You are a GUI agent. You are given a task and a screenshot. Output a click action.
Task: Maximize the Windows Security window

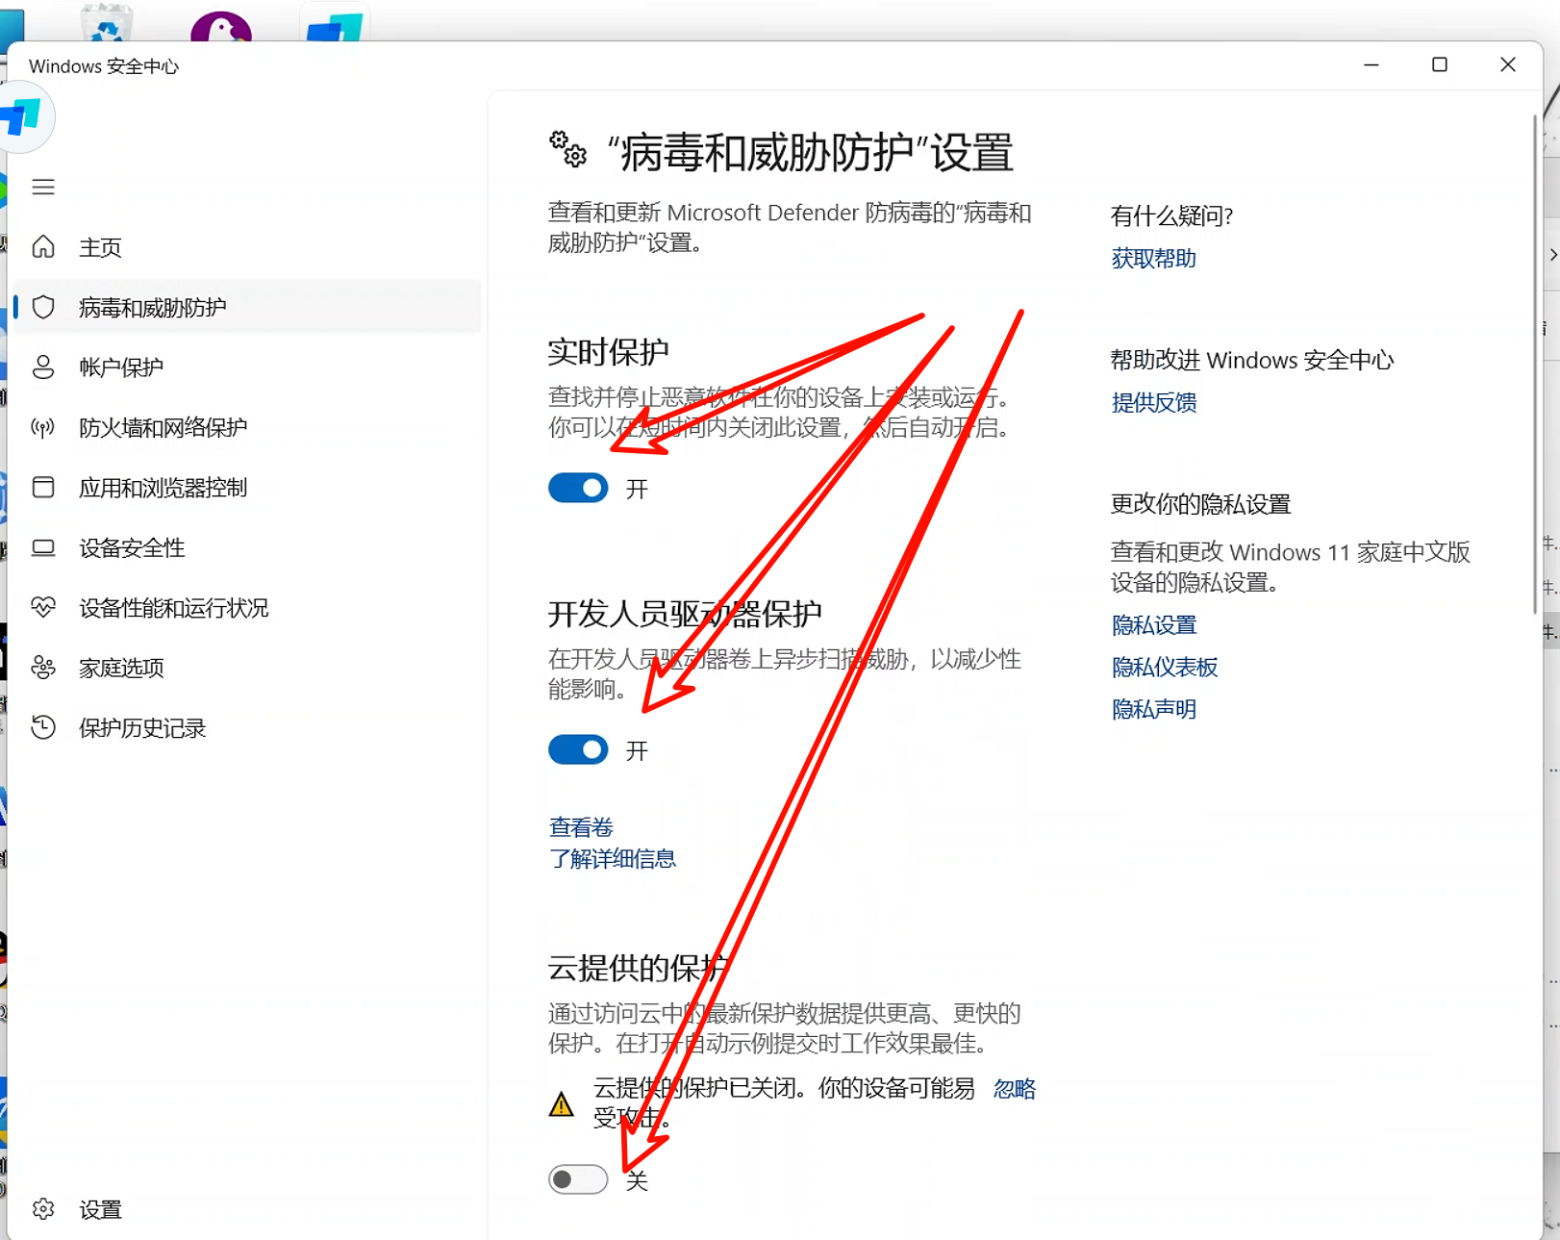coord(1440,64)
